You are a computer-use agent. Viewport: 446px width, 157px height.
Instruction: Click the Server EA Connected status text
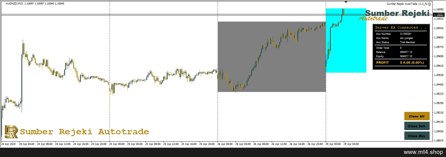click(401, 27)
